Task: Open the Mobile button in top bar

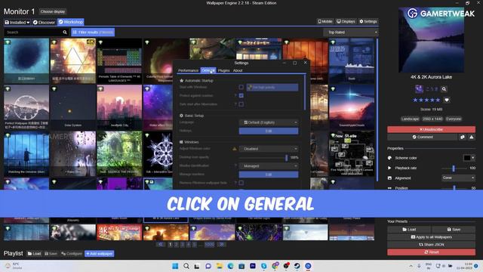Action: (x=325, y=21)
